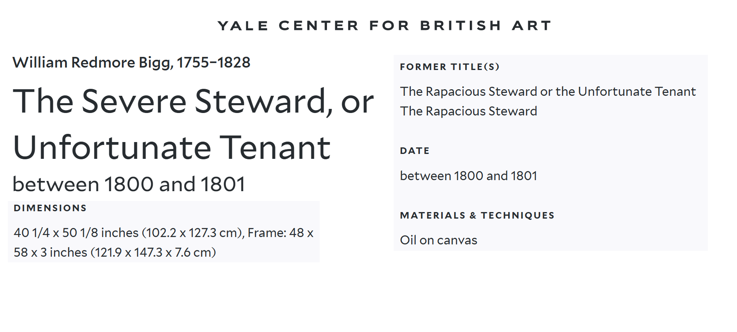Click British Art in the header logo
Image resolution: width=737 pixels, height=332 pixels.
tap(486, 25)
